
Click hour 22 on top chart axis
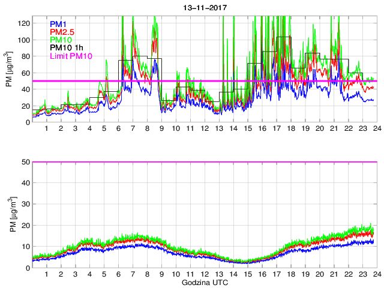point(349,128)
